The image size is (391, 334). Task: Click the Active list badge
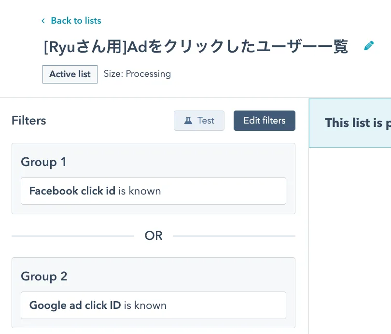tap(70, 74)
